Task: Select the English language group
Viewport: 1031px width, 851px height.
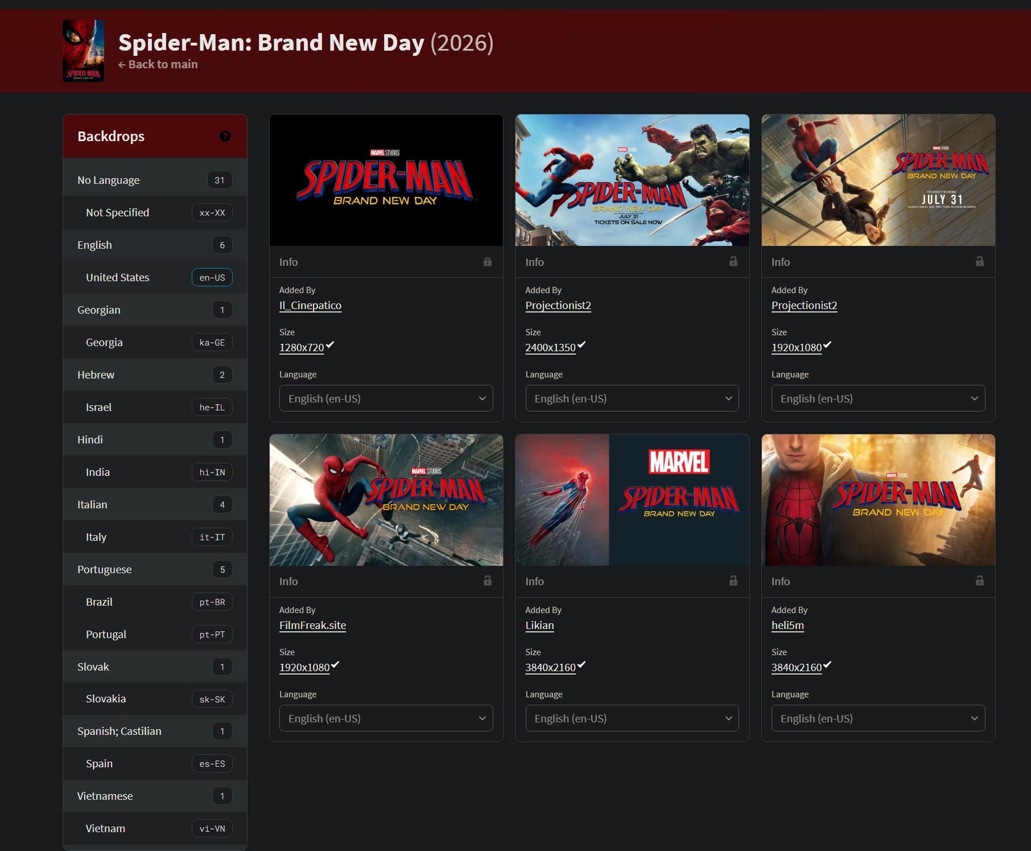Action: pyautogui.click(x=155, y=245)
